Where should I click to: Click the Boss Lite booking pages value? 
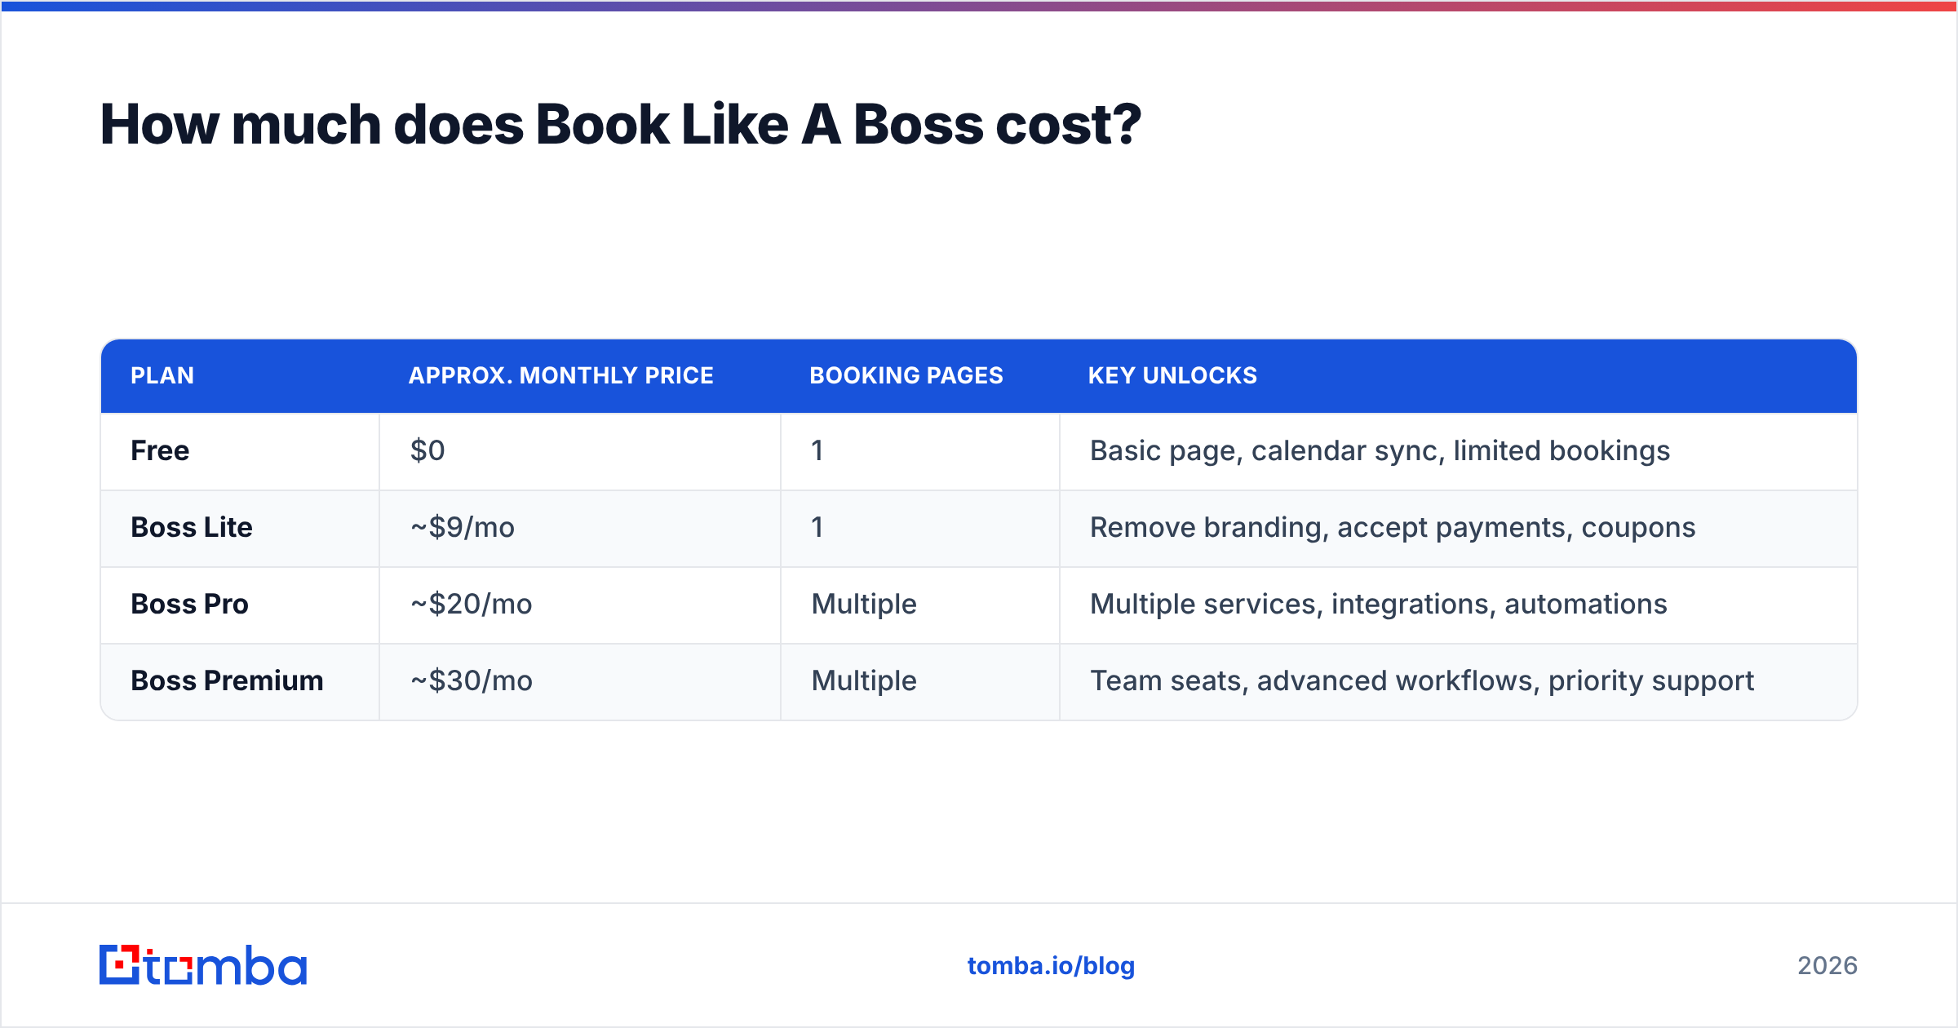pos(817,527)
